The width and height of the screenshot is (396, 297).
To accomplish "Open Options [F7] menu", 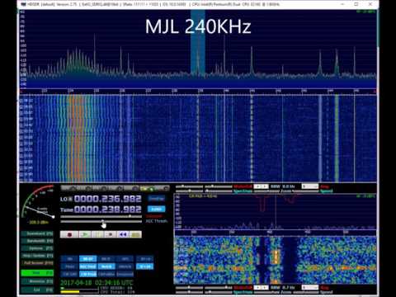I will tap(37, 248).
